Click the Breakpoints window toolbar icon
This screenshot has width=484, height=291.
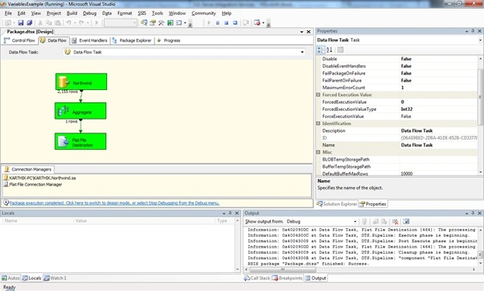tap(257, 23)
